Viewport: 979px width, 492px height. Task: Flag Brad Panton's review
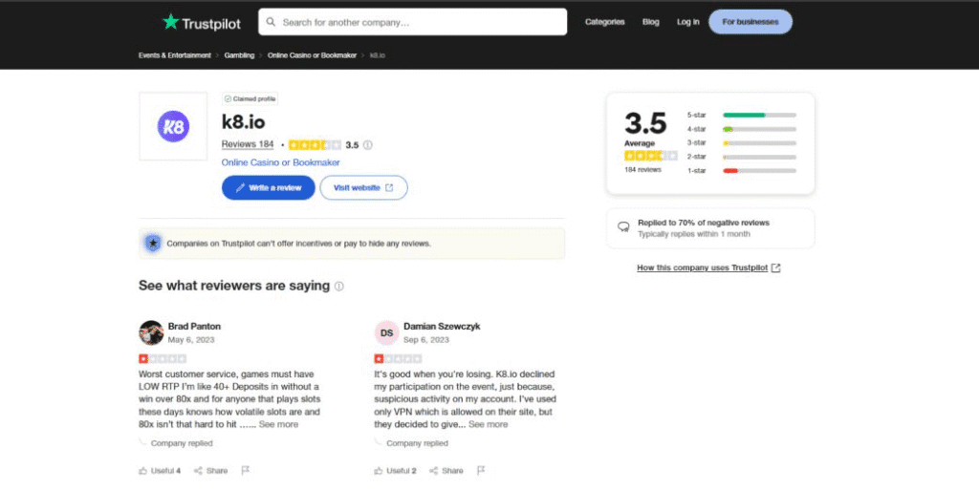(x=246, y=470)
